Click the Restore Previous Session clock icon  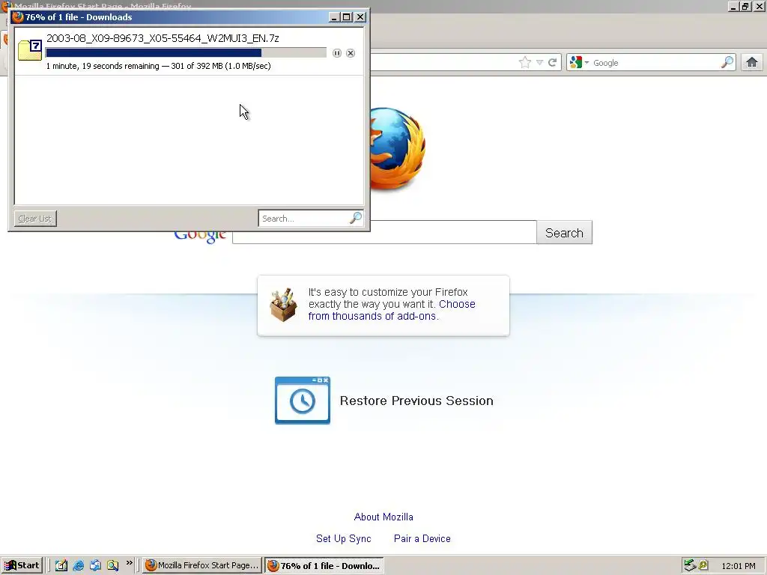click(303, 401)
